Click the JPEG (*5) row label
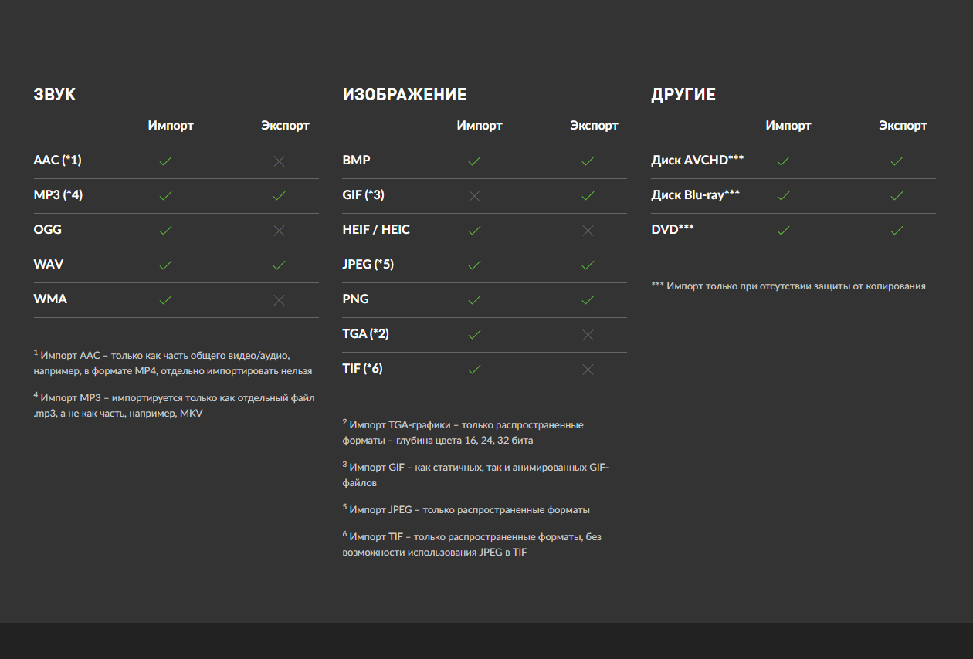The height and width of the screenshot is (659, 973). (368, 265)
